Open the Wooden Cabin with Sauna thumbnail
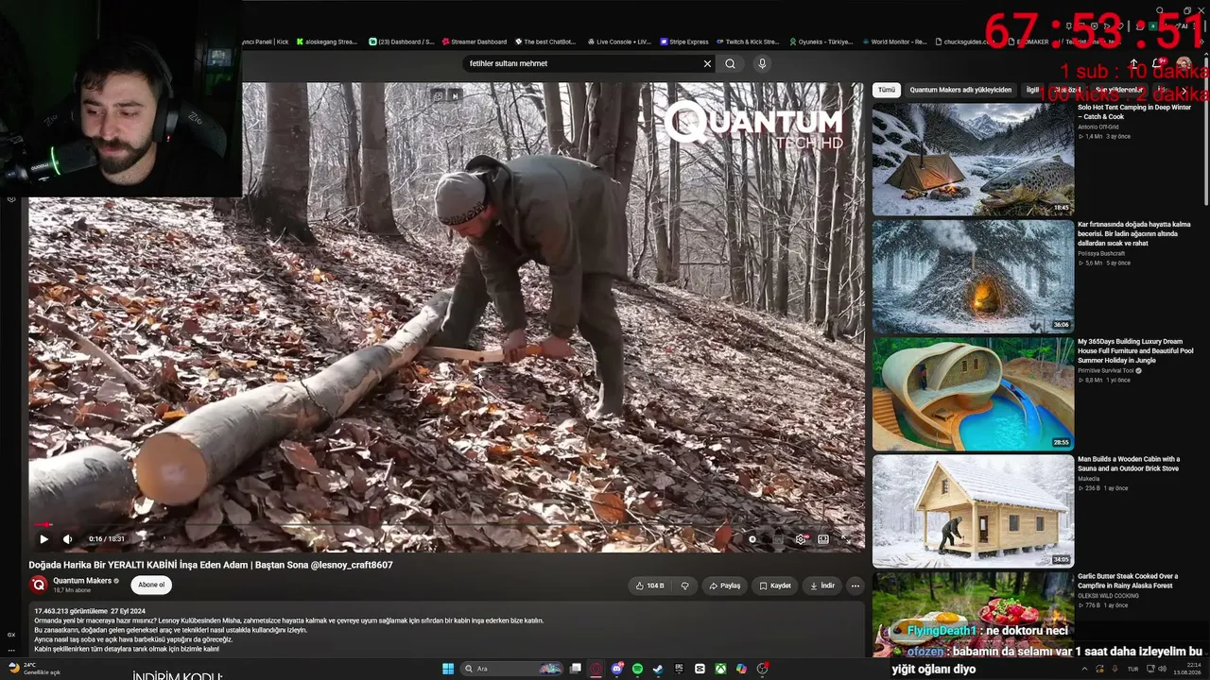This screenshot has width=1210, height=680. [973, 511]
